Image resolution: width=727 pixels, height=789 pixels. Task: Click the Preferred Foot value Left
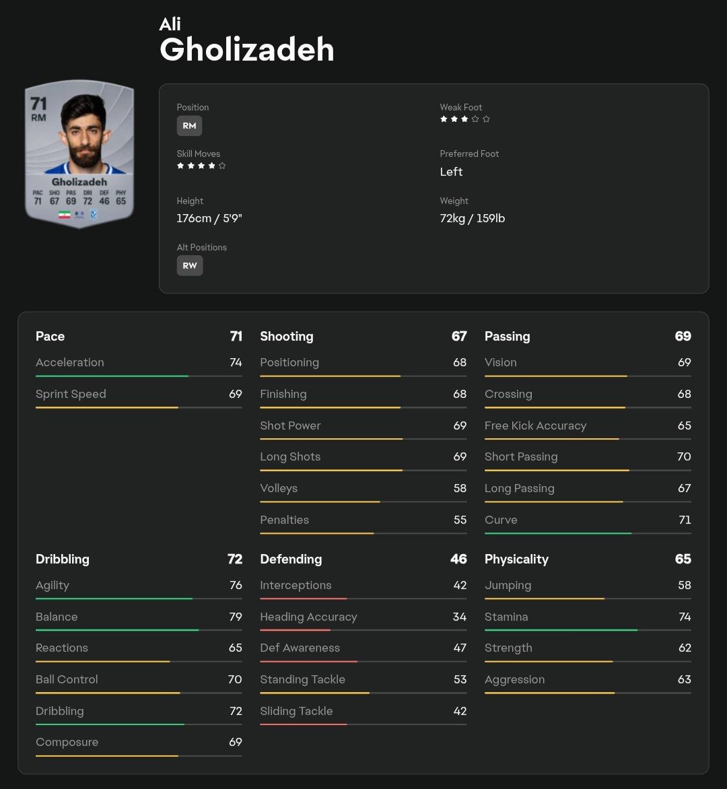click(x=451, y=172)
